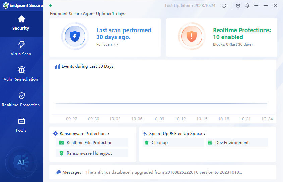Open notifications bell icon
The width and height of the screenshot is (283, 182).
(247, 6)
